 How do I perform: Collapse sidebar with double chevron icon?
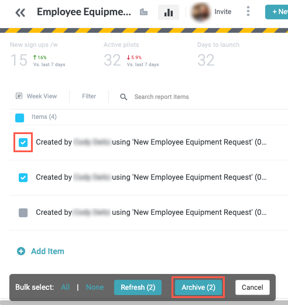click(x=20, y=13)
